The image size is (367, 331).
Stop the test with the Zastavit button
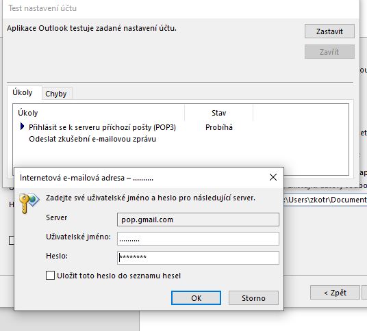click(329, 31)
